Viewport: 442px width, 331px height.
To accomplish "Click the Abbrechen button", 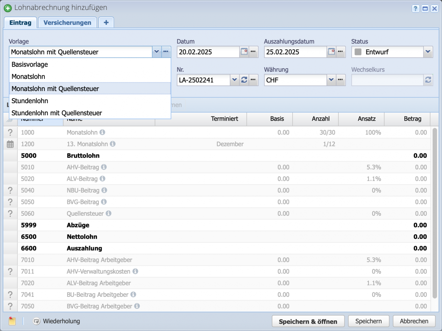I will (x=414, y=321).
